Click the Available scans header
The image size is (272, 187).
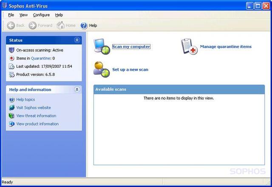click(179, 89)
